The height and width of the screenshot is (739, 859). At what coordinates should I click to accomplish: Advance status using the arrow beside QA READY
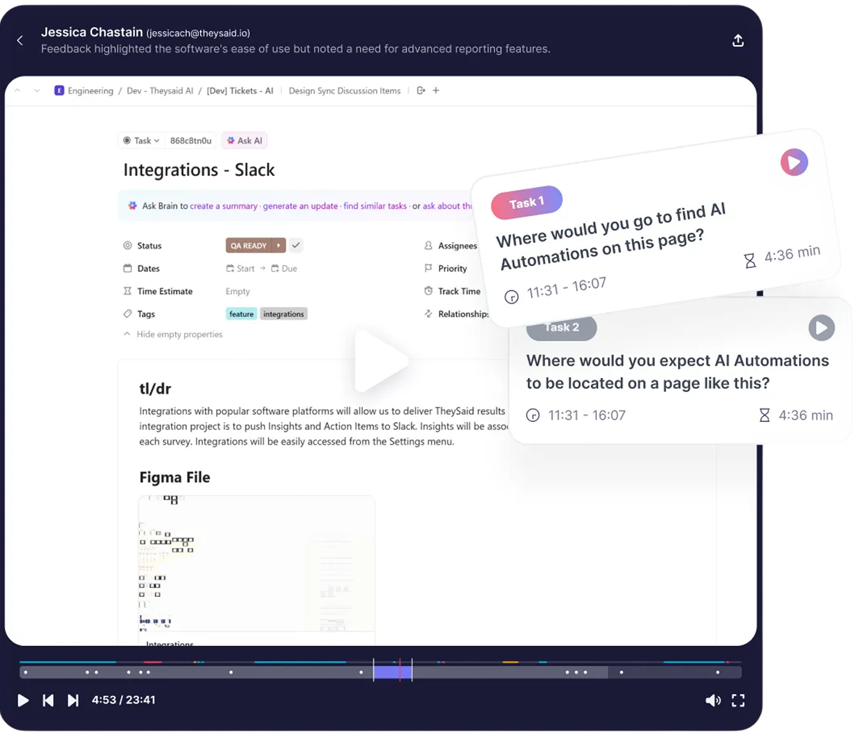[x=279, y=246]
